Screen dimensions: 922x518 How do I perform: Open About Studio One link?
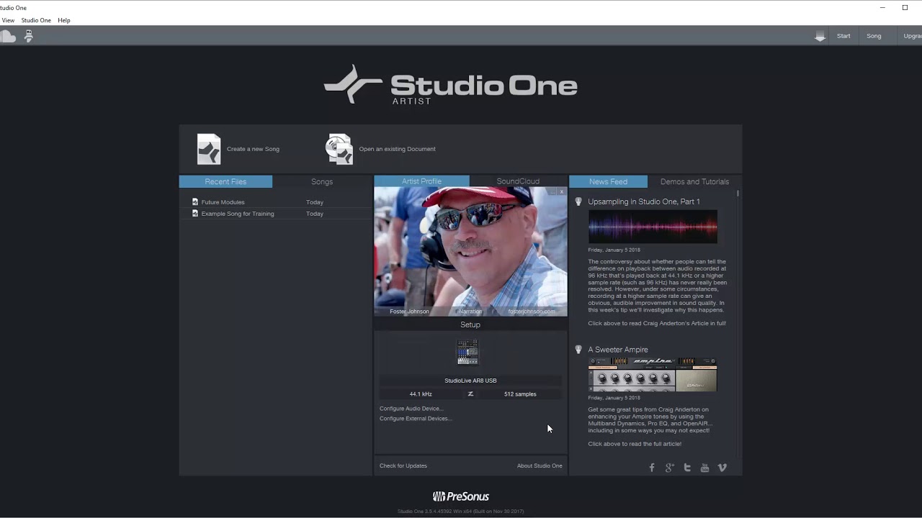click(x=540, y=465)
